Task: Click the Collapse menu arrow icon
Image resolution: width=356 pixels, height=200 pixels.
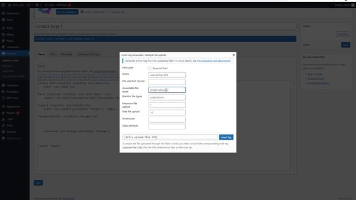Action: click(x=3, y=138)
